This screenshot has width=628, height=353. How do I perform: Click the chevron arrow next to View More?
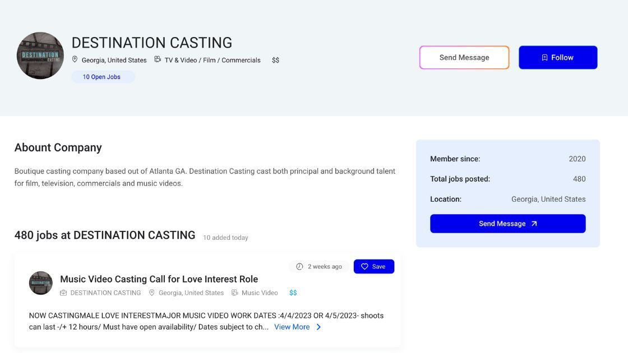(x=318, y=327)
